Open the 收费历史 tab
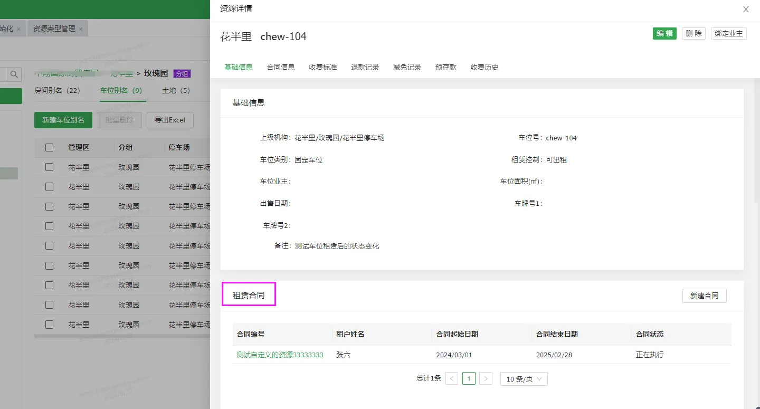The height and width of the screenshot is (409, 760). [x=484, y=67]
